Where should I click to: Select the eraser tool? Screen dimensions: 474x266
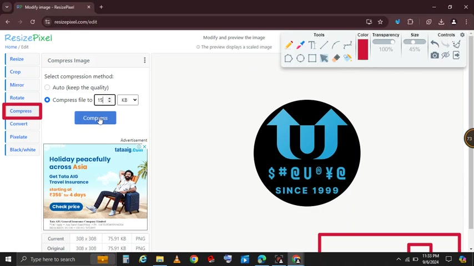click(336, 58)
